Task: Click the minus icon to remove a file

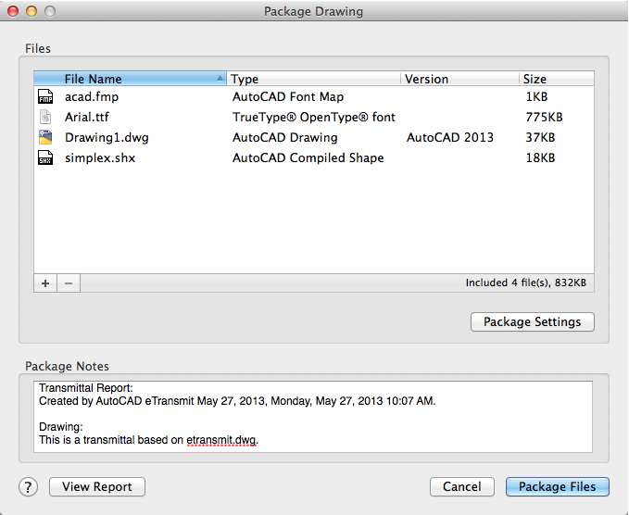Action: [68, 283]
